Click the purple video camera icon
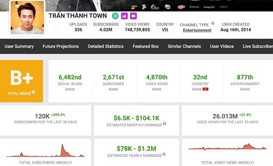Viewport: 273px width, 166px height. coord(133,16)
